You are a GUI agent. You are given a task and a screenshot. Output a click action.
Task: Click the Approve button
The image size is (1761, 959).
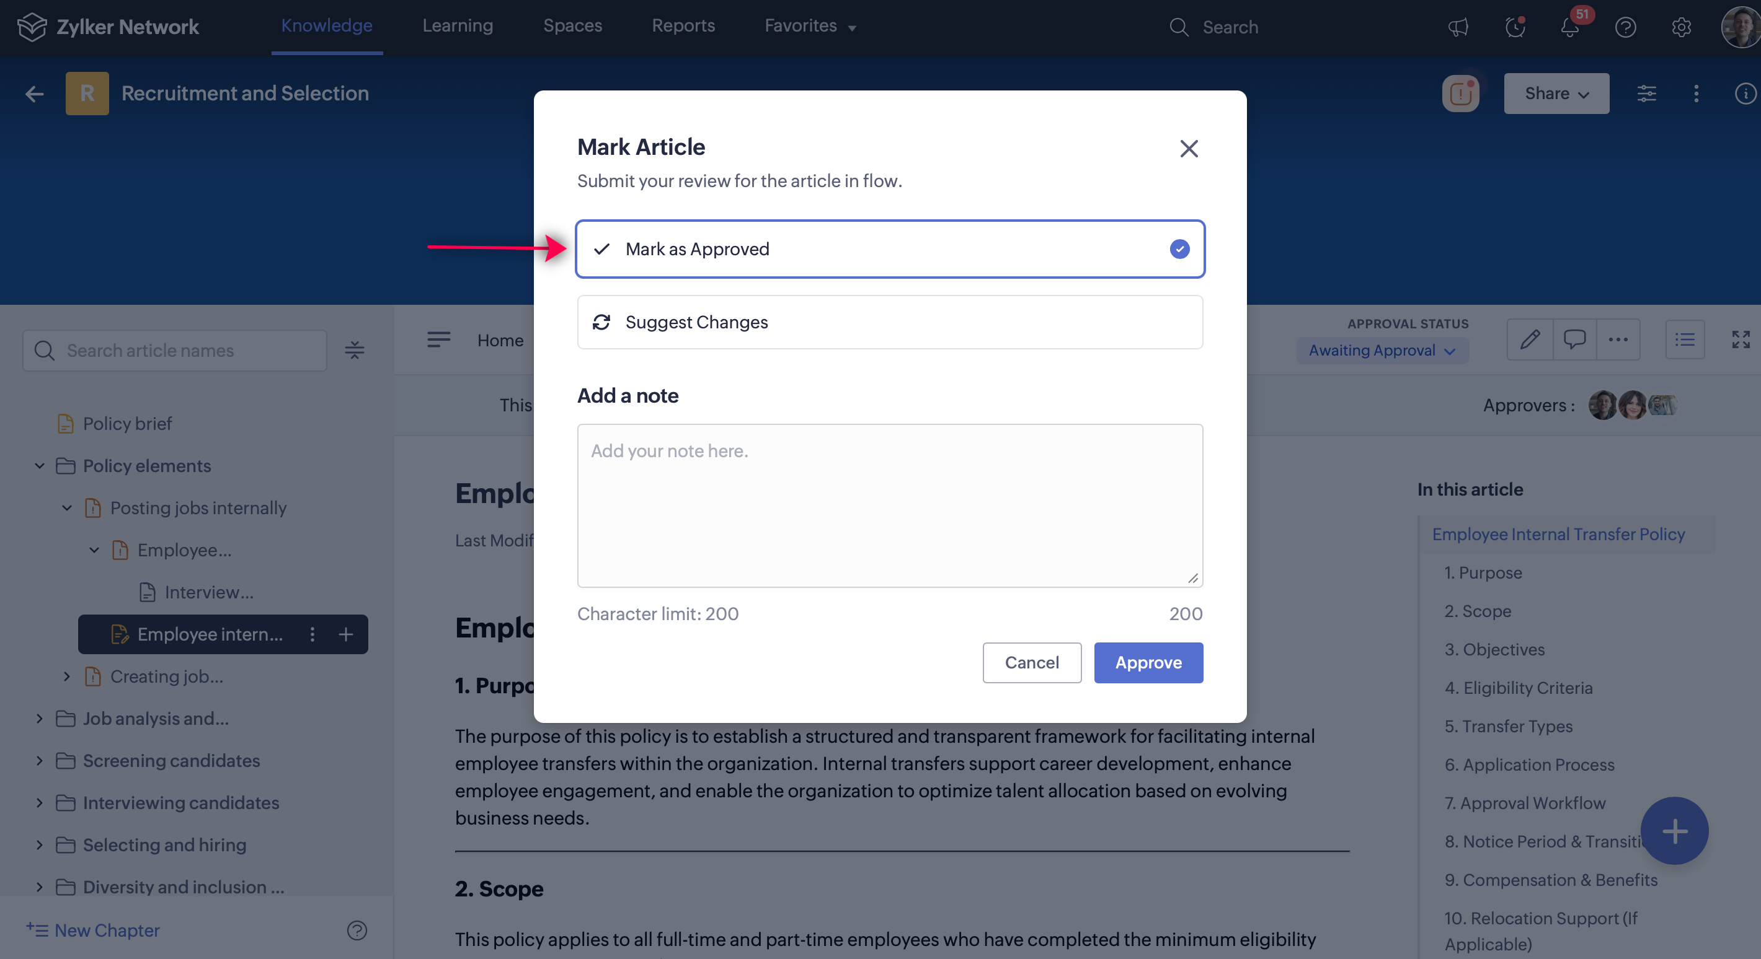[x=1148, y=662]
